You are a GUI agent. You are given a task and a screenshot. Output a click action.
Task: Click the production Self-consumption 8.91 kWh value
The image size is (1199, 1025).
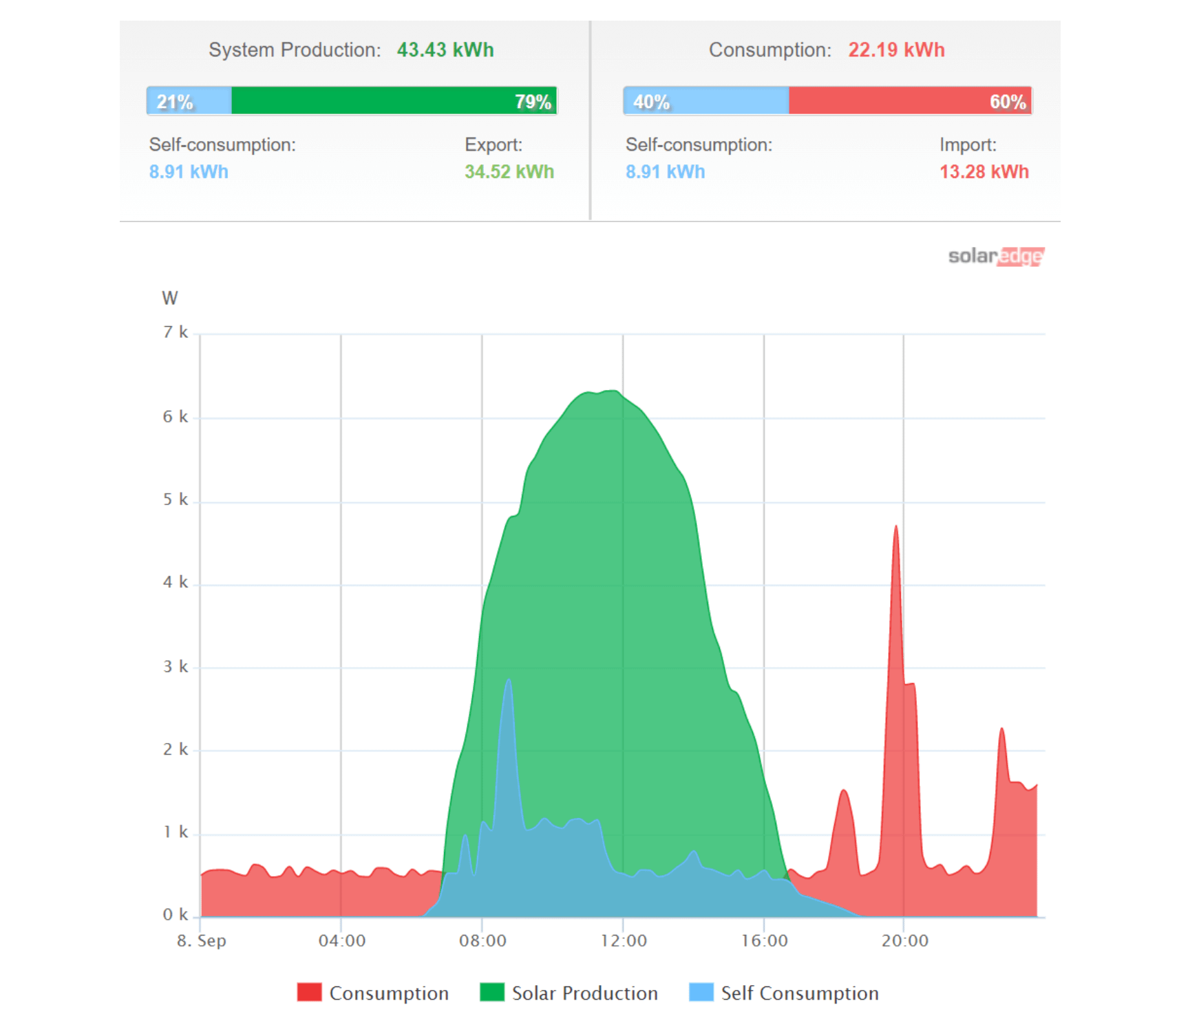click(x=189, y=171)
